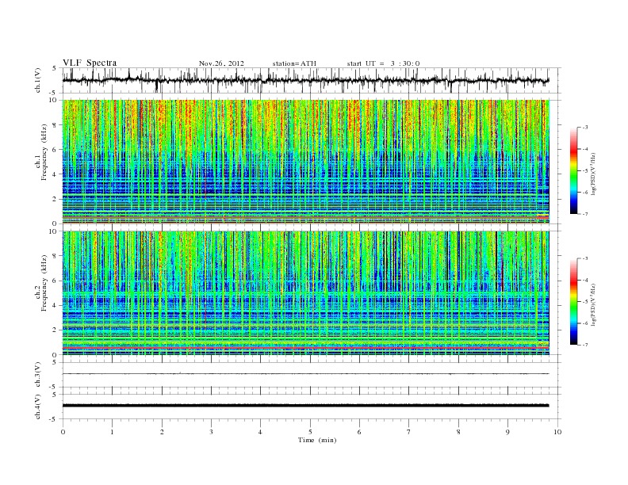This screenshot has width=628, height=485.
Task: Click the ch.4 thick black signal trace
Action: click(x=305, y=406)
